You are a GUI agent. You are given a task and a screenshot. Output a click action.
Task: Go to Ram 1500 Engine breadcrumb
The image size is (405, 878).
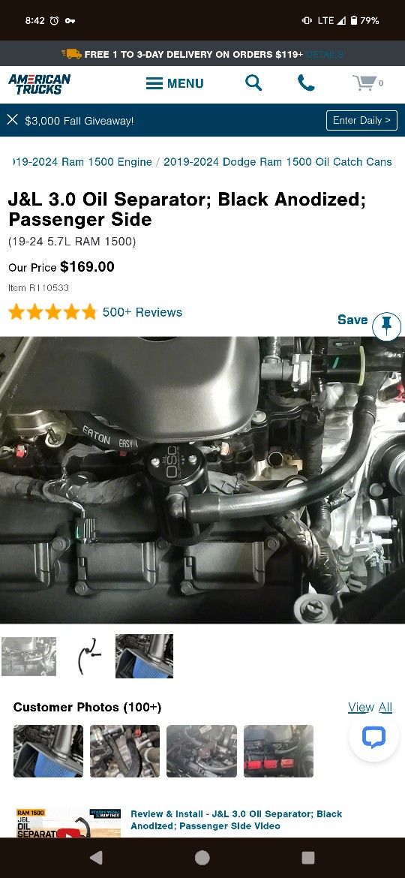pyautogui.click(x=82, y=162)
